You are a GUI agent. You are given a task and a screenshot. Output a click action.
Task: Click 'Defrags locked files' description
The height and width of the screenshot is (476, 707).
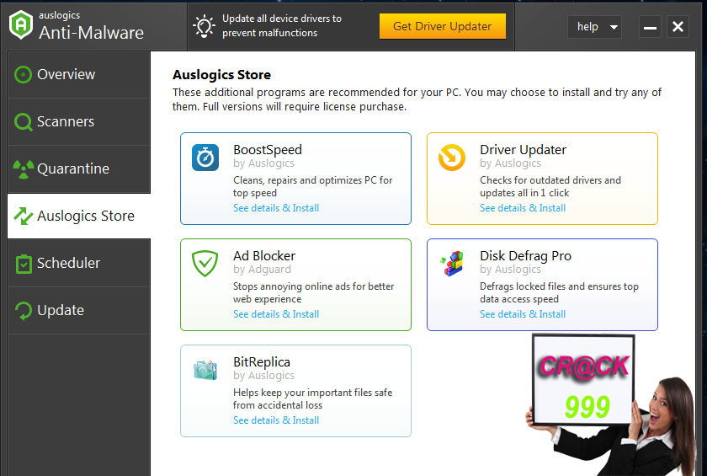pos(559,292)
